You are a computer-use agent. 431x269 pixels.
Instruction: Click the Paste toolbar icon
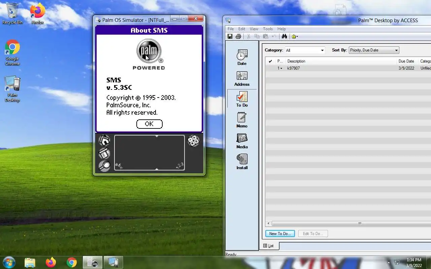[x=266, y=36]
